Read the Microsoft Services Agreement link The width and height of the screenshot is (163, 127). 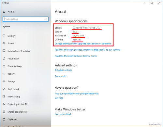coord(87,50)
